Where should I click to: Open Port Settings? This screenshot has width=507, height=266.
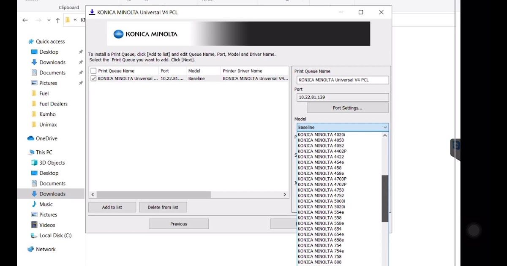347,108
